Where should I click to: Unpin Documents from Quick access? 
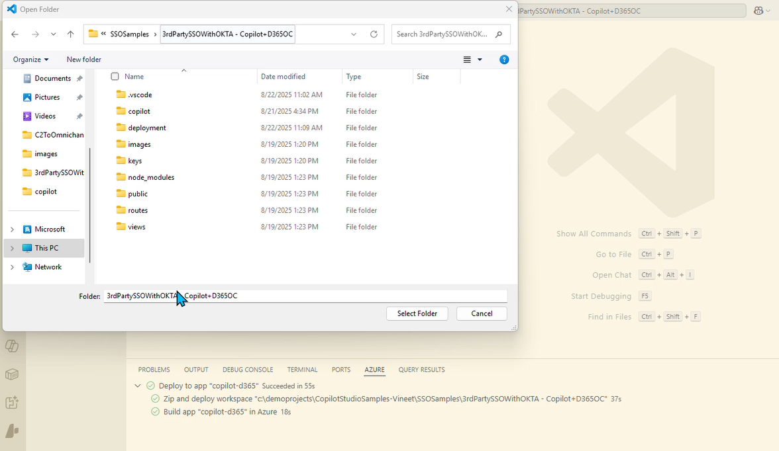[x=79, y=77]
